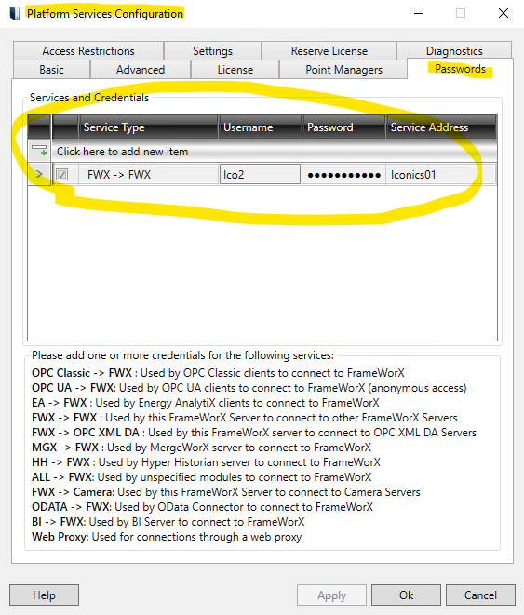Click the Service Address column header
This screenshot has height=615, width=524.
point(441,127)
